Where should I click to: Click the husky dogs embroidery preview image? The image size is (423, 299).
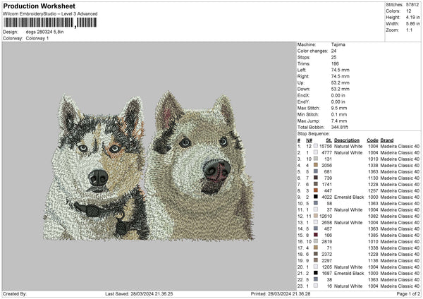click(x=149, y=166)
